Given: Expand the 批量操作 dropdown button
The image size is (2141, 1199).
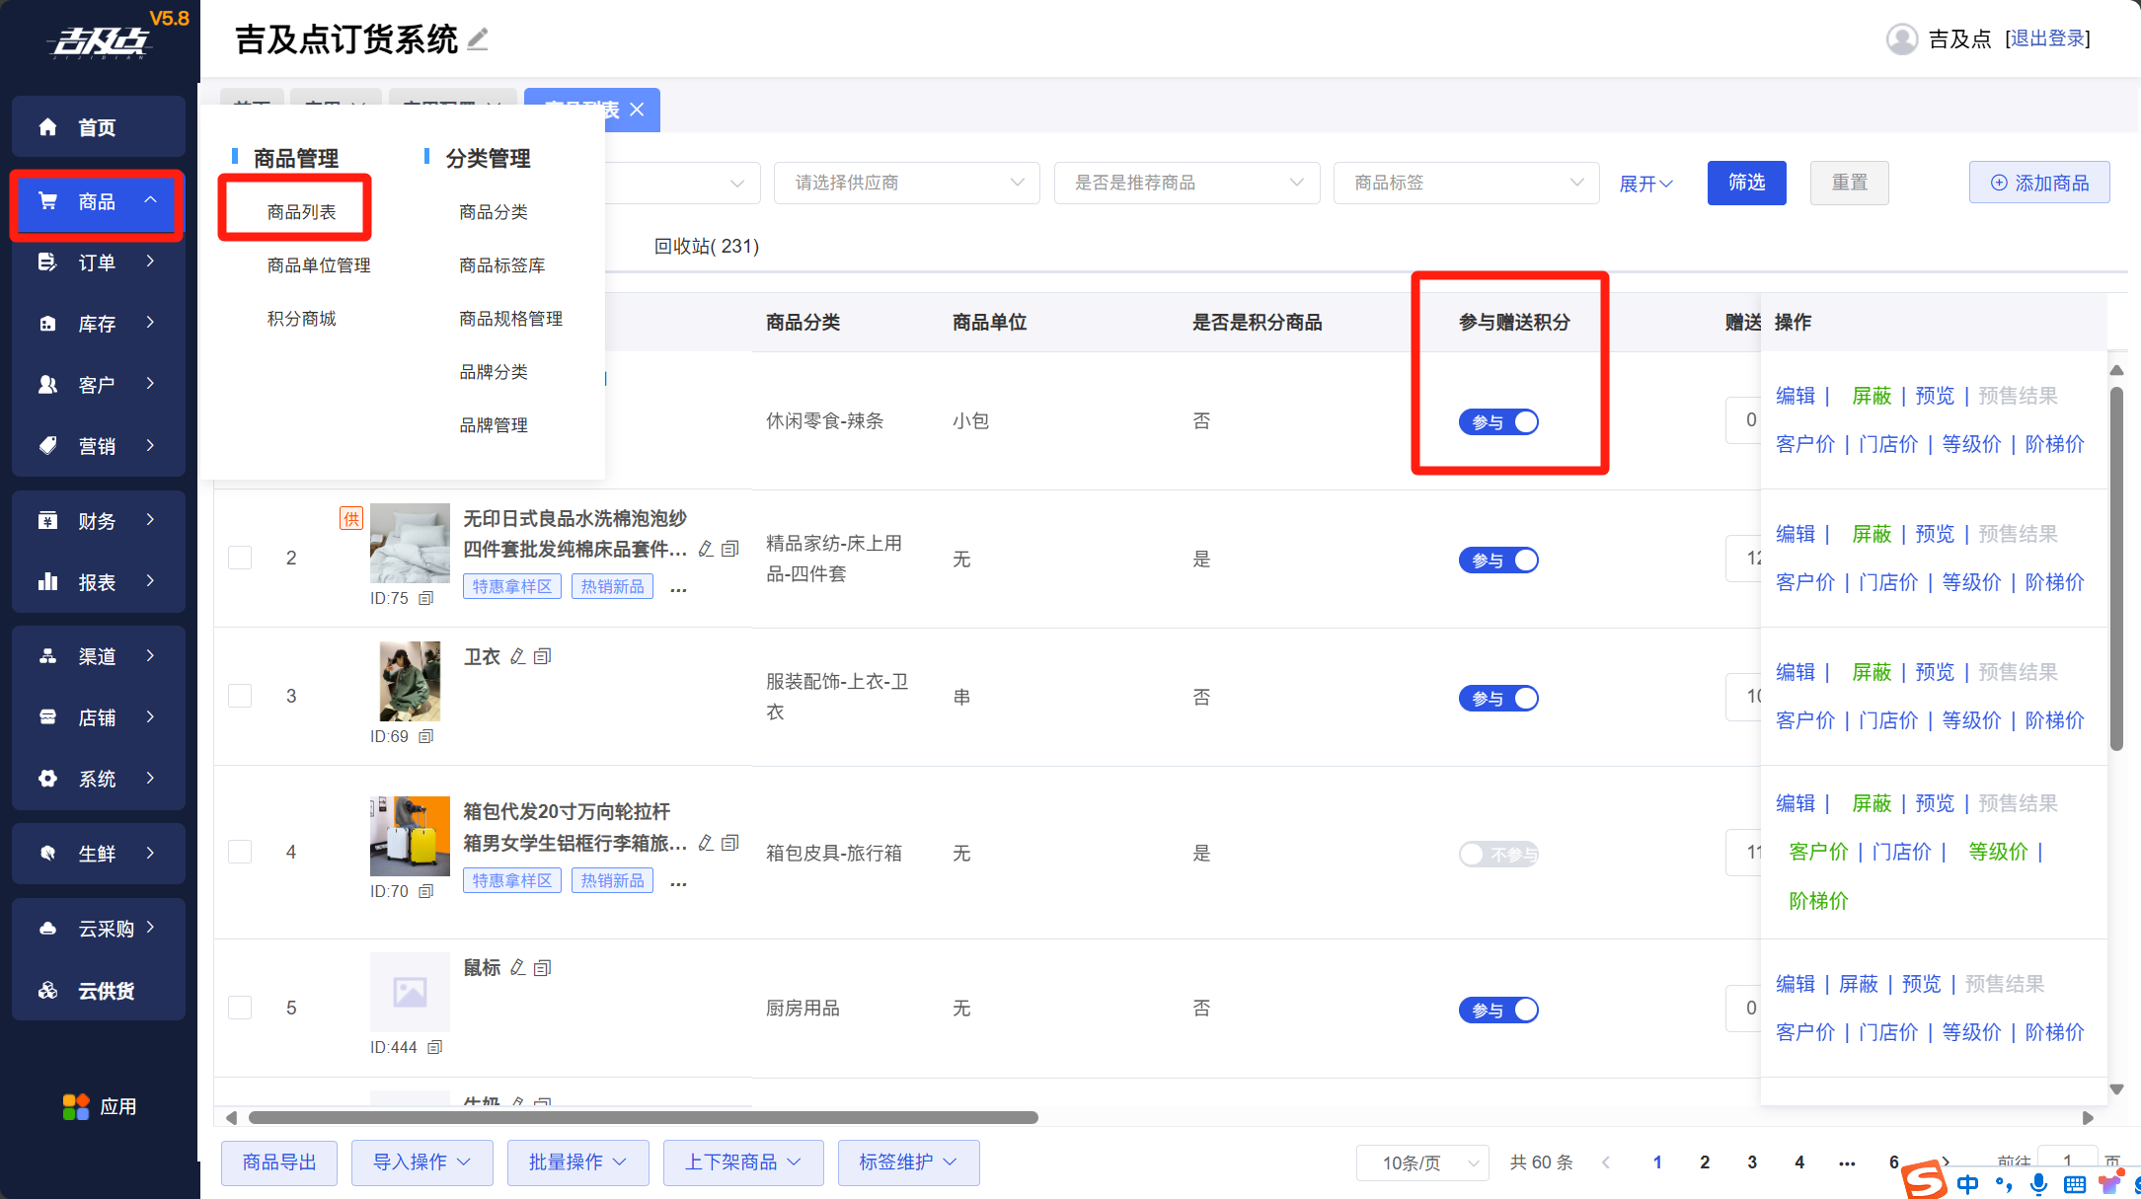Looking at the screenshot, I should [x=577, y=1162].
